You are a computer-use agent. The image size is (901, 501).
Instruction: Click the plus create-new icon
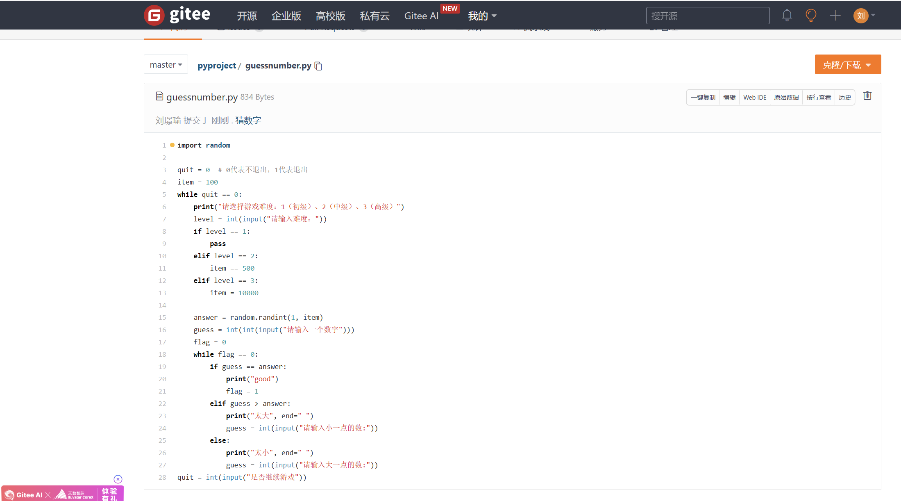(835, 16)
